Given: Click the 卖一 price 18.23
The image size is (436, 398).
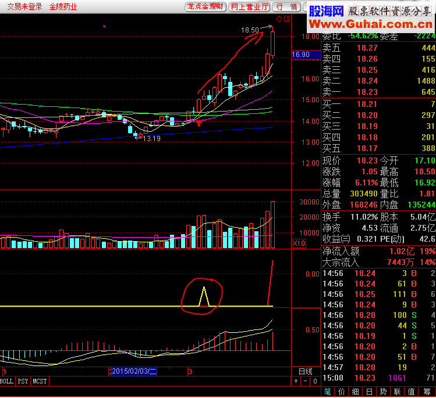Looking at the screenshot, I should 367,92.
